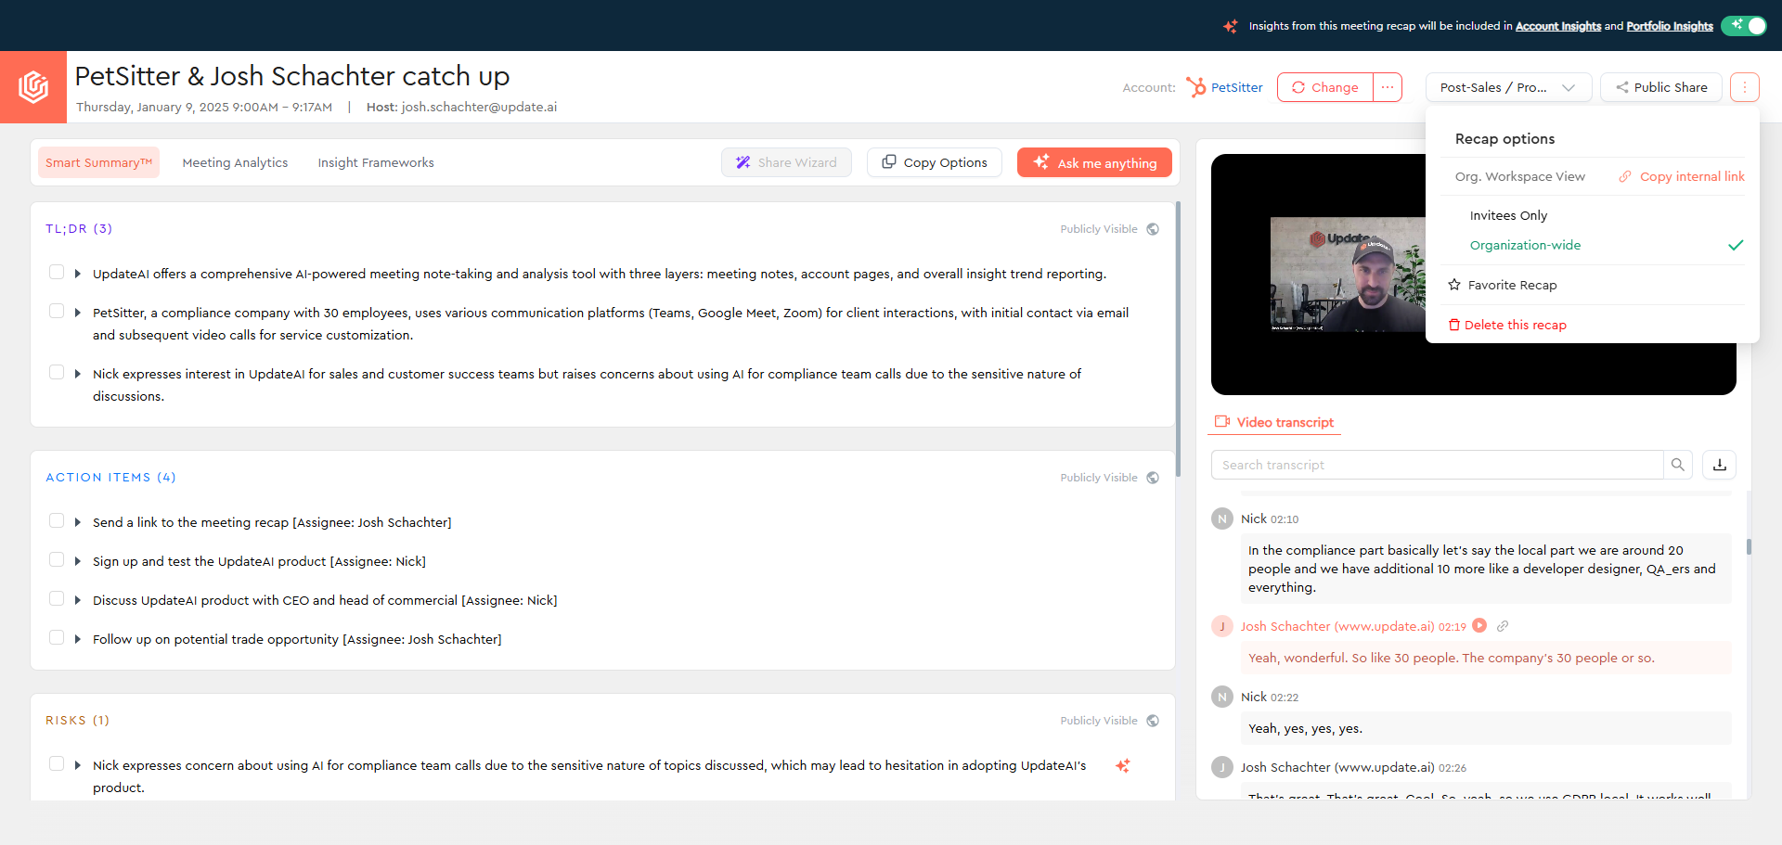The image size is (1782, 845).
Task: Toggle the insights inclusion switch off
Action: tap(1744, 25)
